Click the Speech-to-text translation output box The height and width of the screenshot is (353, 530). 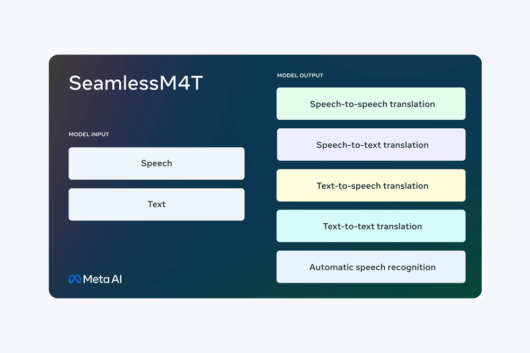371,144
